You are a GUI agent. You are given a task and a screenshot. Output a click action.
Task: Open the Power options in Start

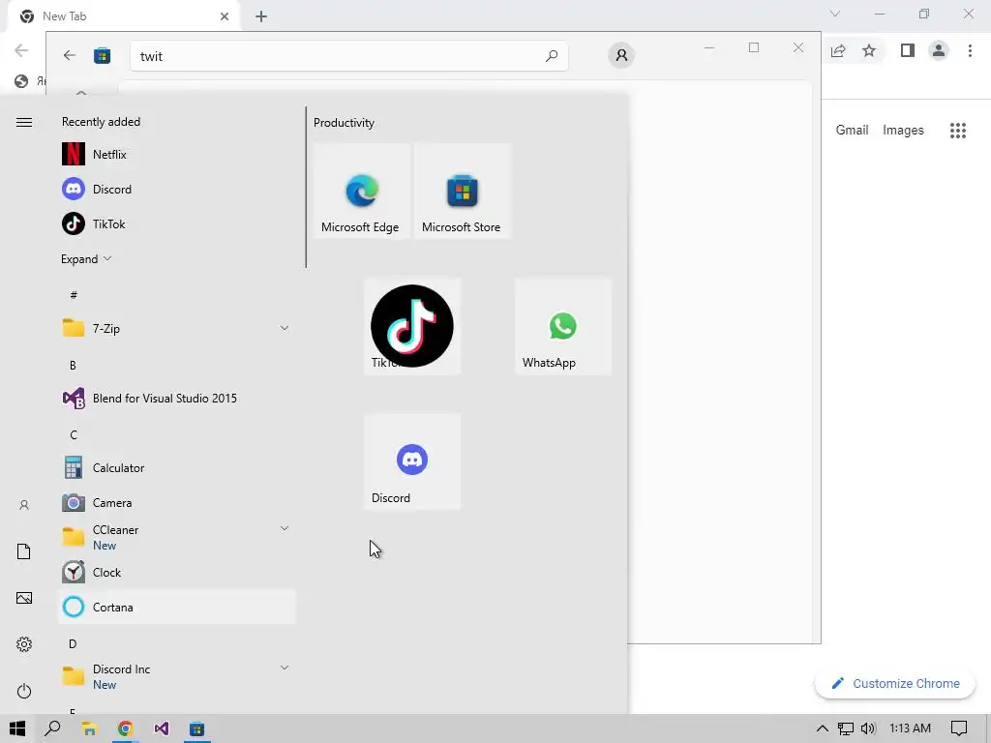[x=24, y=691]
